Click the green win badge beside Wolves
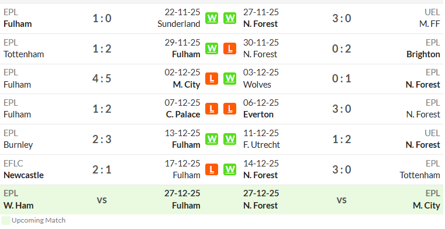Image resolution: width=445 pixels, height=229 pixels. pyautogui.click(x=230, y=78)
